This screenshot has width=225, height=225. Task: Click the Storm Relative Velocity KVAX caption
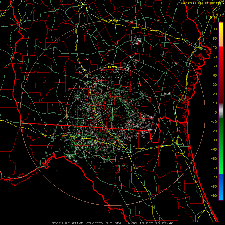112,223
